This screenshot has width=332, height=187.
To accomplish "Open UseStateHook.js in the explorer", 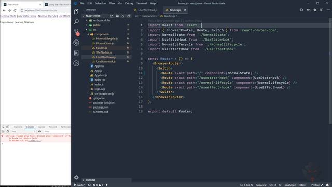I will (106, 61).
